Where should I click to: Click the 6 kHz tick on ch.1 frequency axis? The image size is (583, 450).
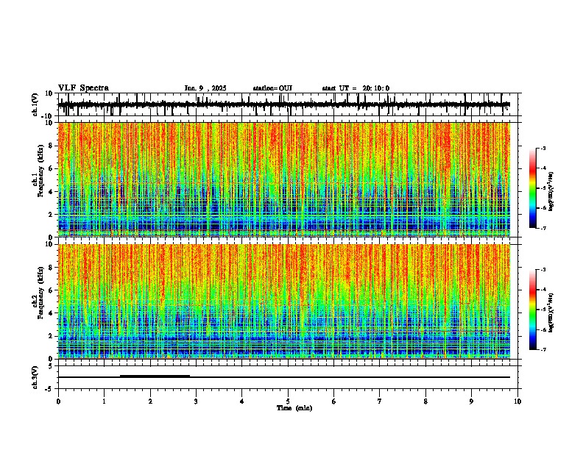pyautogui.click(x=51, y=169)
